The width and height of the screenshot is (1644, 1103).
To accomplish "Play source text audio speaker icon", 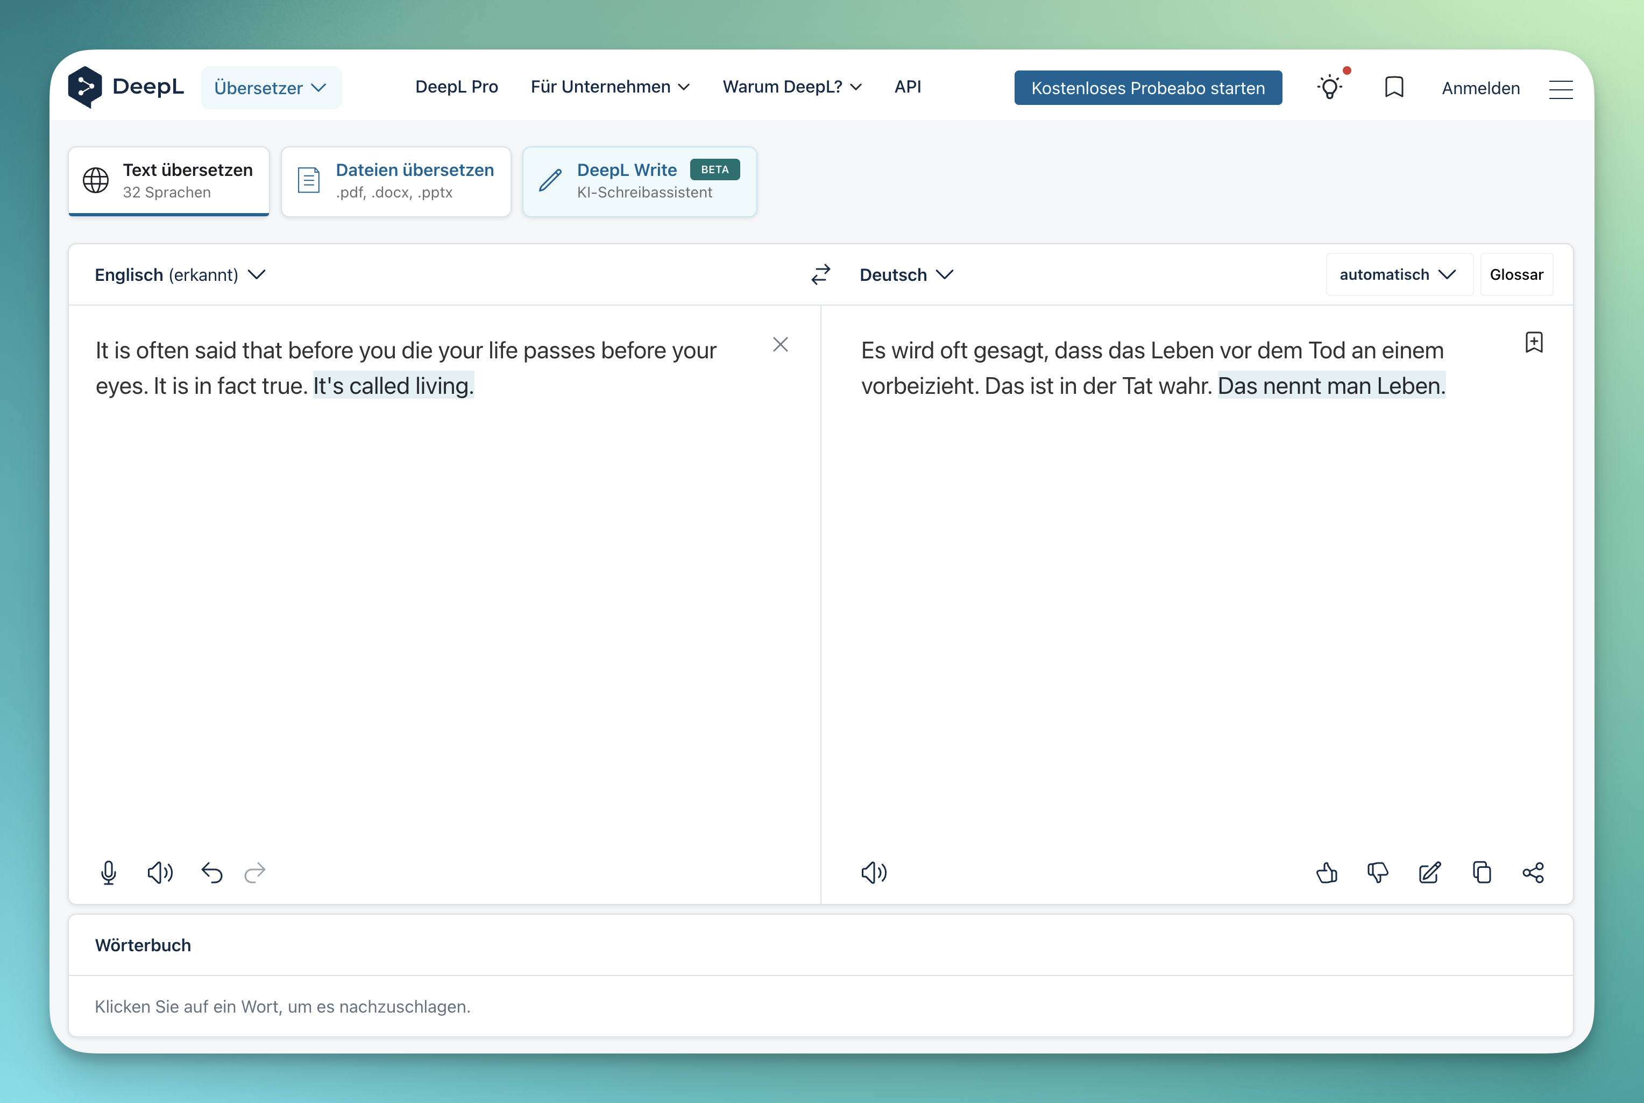I will pos(160,872).
